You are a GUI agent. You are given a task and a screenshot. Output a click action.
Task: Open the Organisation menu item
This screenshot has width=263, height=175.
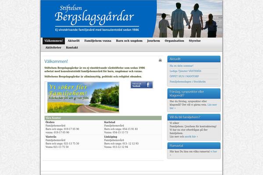point(174,41)
